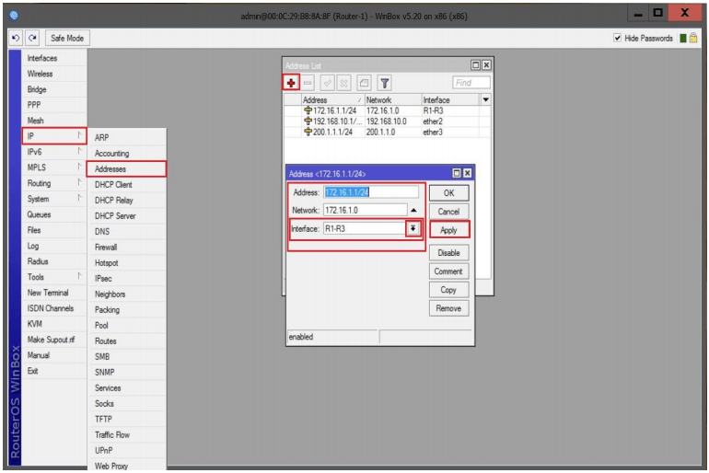Open the Interface dropdown arrow
The width and height of the screenshot is (709, 473).
[x=413, y=228]
